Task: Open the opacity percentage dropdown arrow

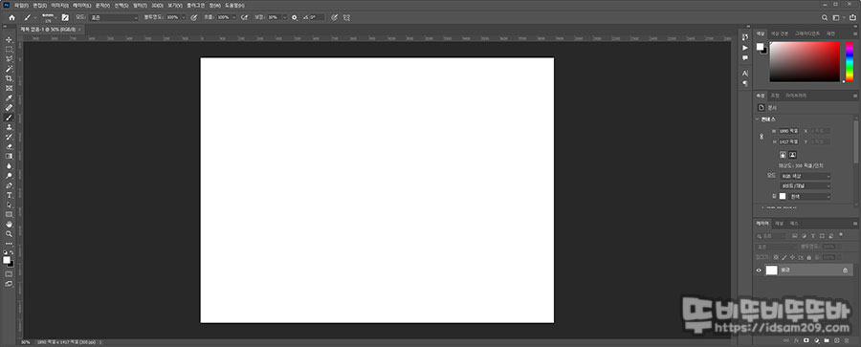Action: point(184,17)
